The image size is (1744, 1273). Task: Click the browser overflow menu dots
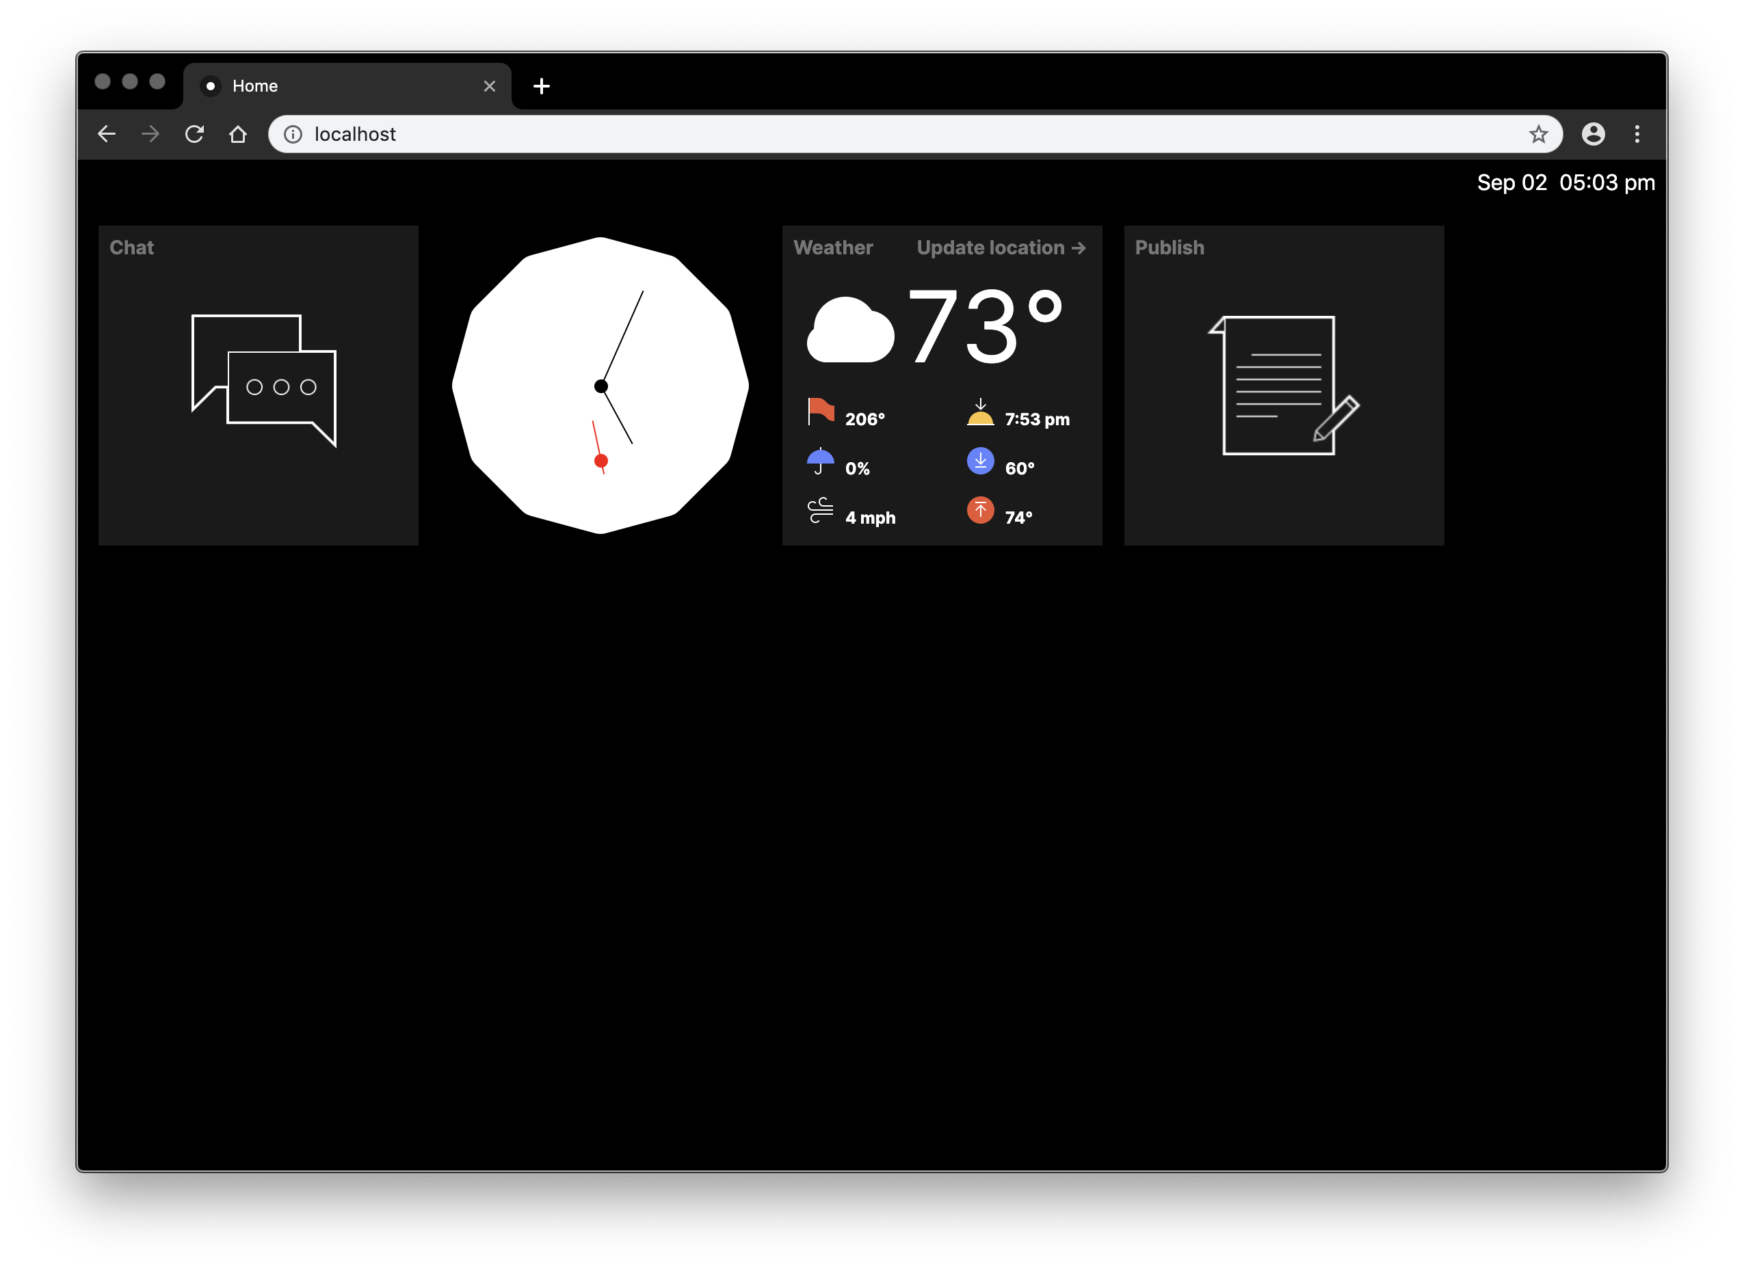(1637, 133)
